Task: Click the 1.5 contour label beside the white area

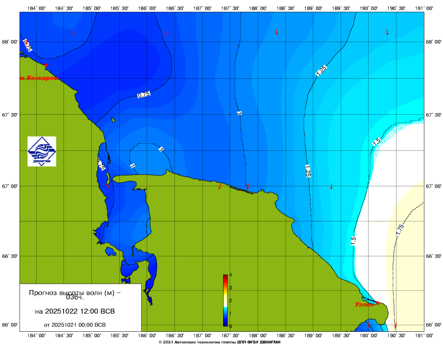Action: coord(376,142)
